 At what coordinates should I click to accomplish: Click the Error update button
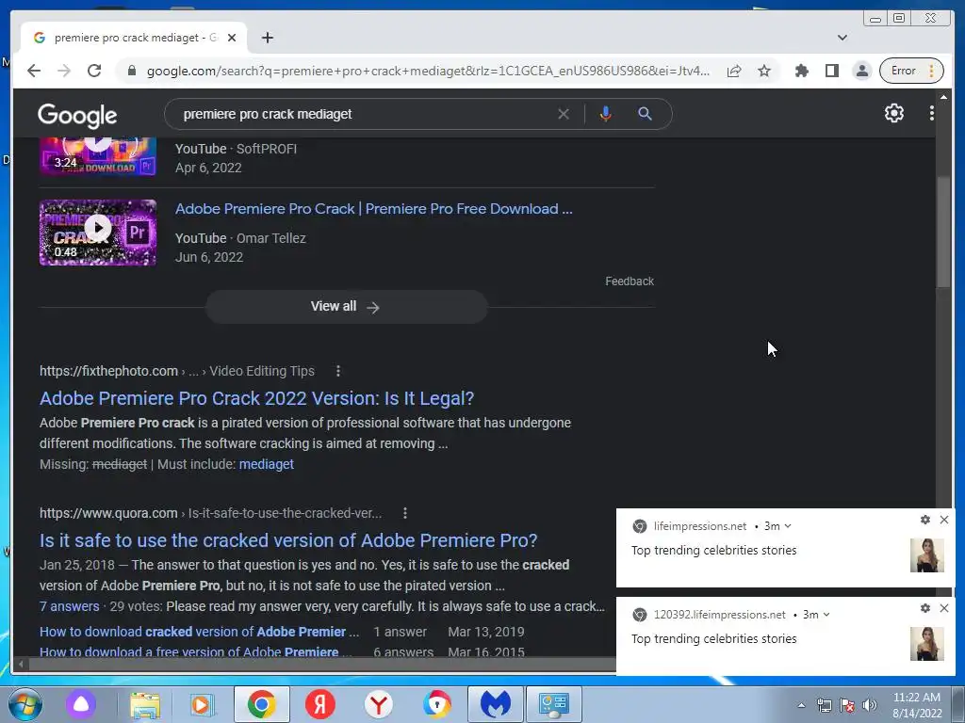point(911,71)
